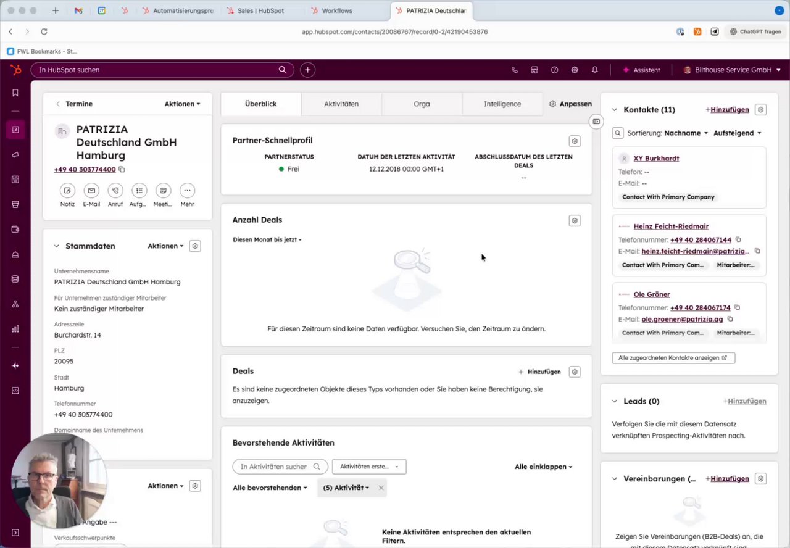Open settings gear of Kontakte panel
This screenshot has height=548, width=790.
click(x=761, y=110)
